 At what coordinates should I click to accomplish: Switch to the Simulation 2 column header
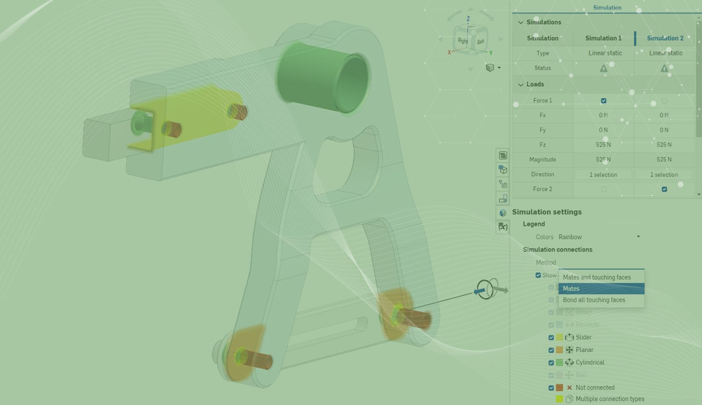[665, 38]
